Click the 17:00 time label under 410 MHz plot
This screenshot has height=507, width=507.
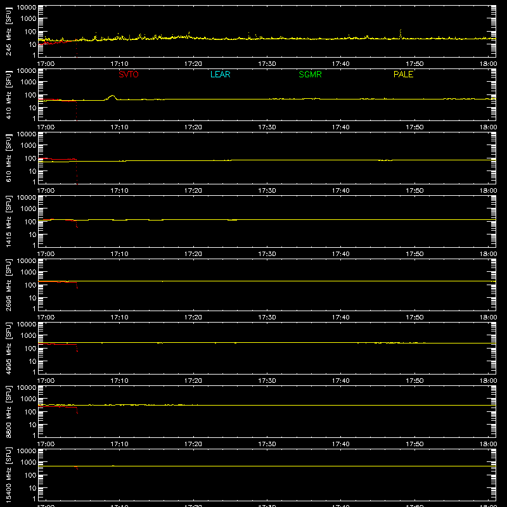pyautogui.click(x=46, y=127)
